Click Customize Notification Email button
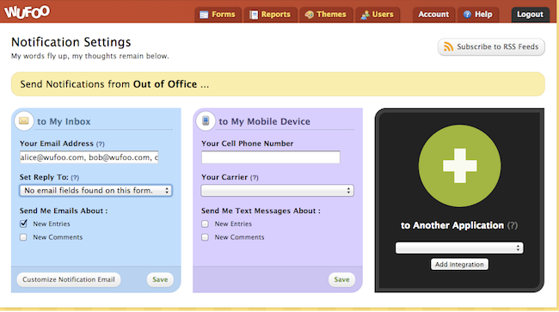The image size is (559, 312). (69, 279)
